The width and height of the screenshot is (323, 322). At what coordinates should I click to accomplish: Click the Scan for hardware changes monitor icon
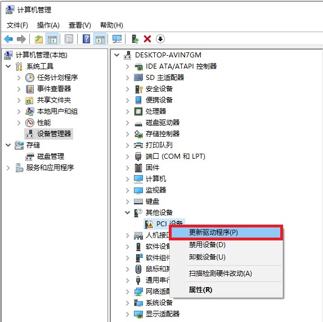coord(117,39)
